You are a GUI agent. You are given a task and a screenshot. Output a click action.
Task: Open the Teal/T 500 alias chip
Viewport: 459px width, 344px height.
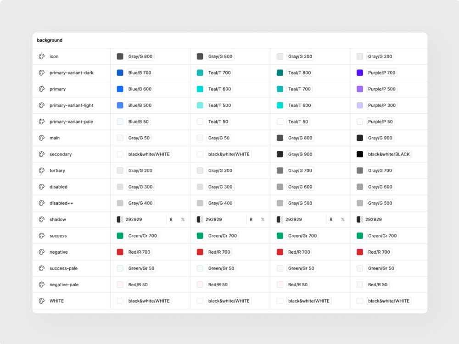pos(219,105)
